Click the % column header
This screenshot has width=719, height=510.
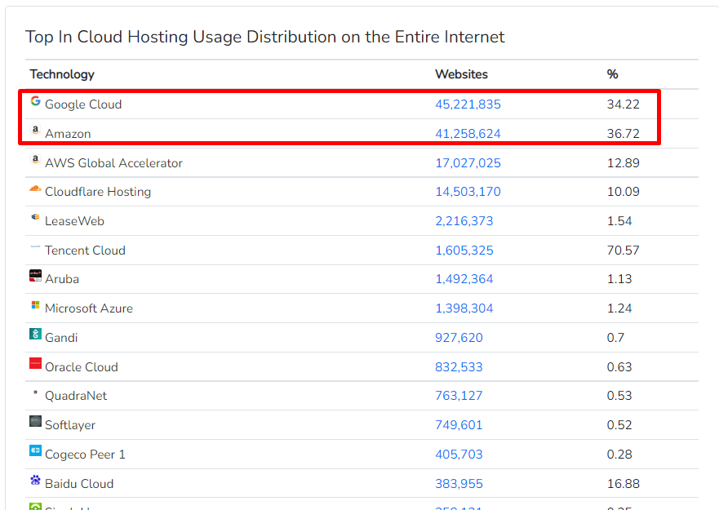[x=613, y=74]
